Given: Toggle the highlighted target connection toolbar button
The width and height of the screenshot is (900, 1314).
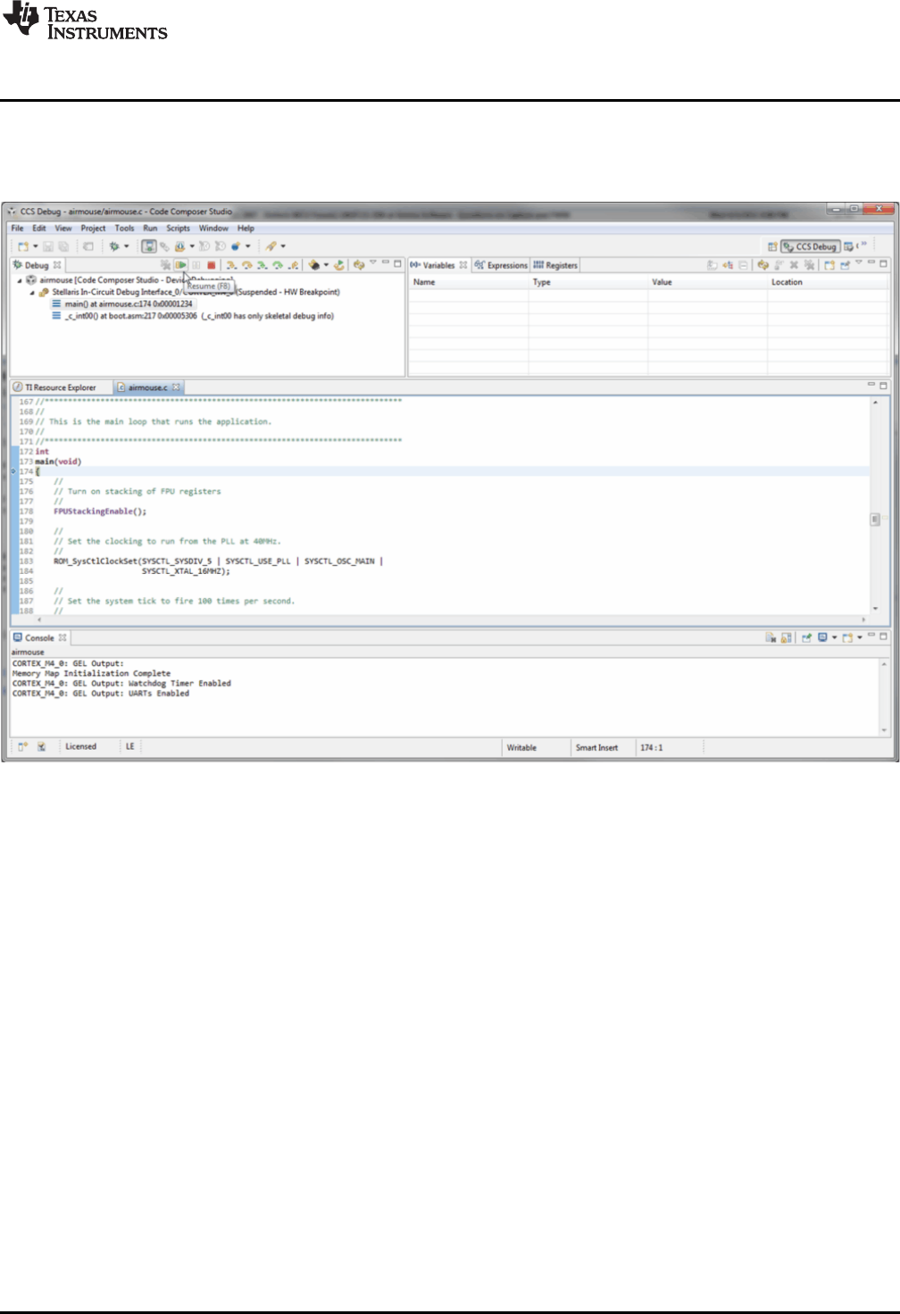Looking at the screenshot, I should pyautogui.click(x=149, y=246).
